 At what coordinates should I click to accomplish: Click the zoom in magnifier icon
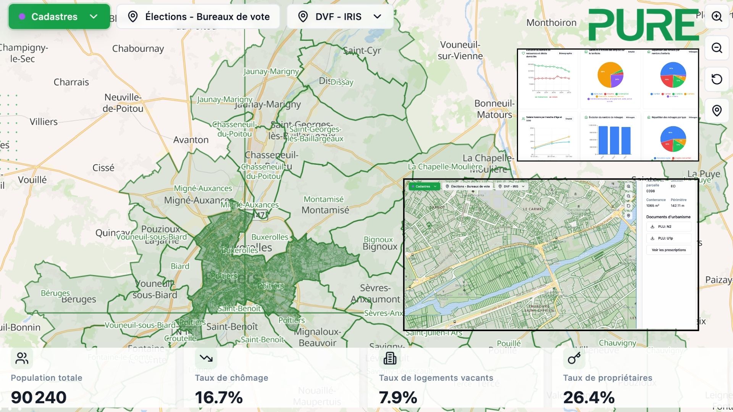pyautogui.click(x=717, y=16)
